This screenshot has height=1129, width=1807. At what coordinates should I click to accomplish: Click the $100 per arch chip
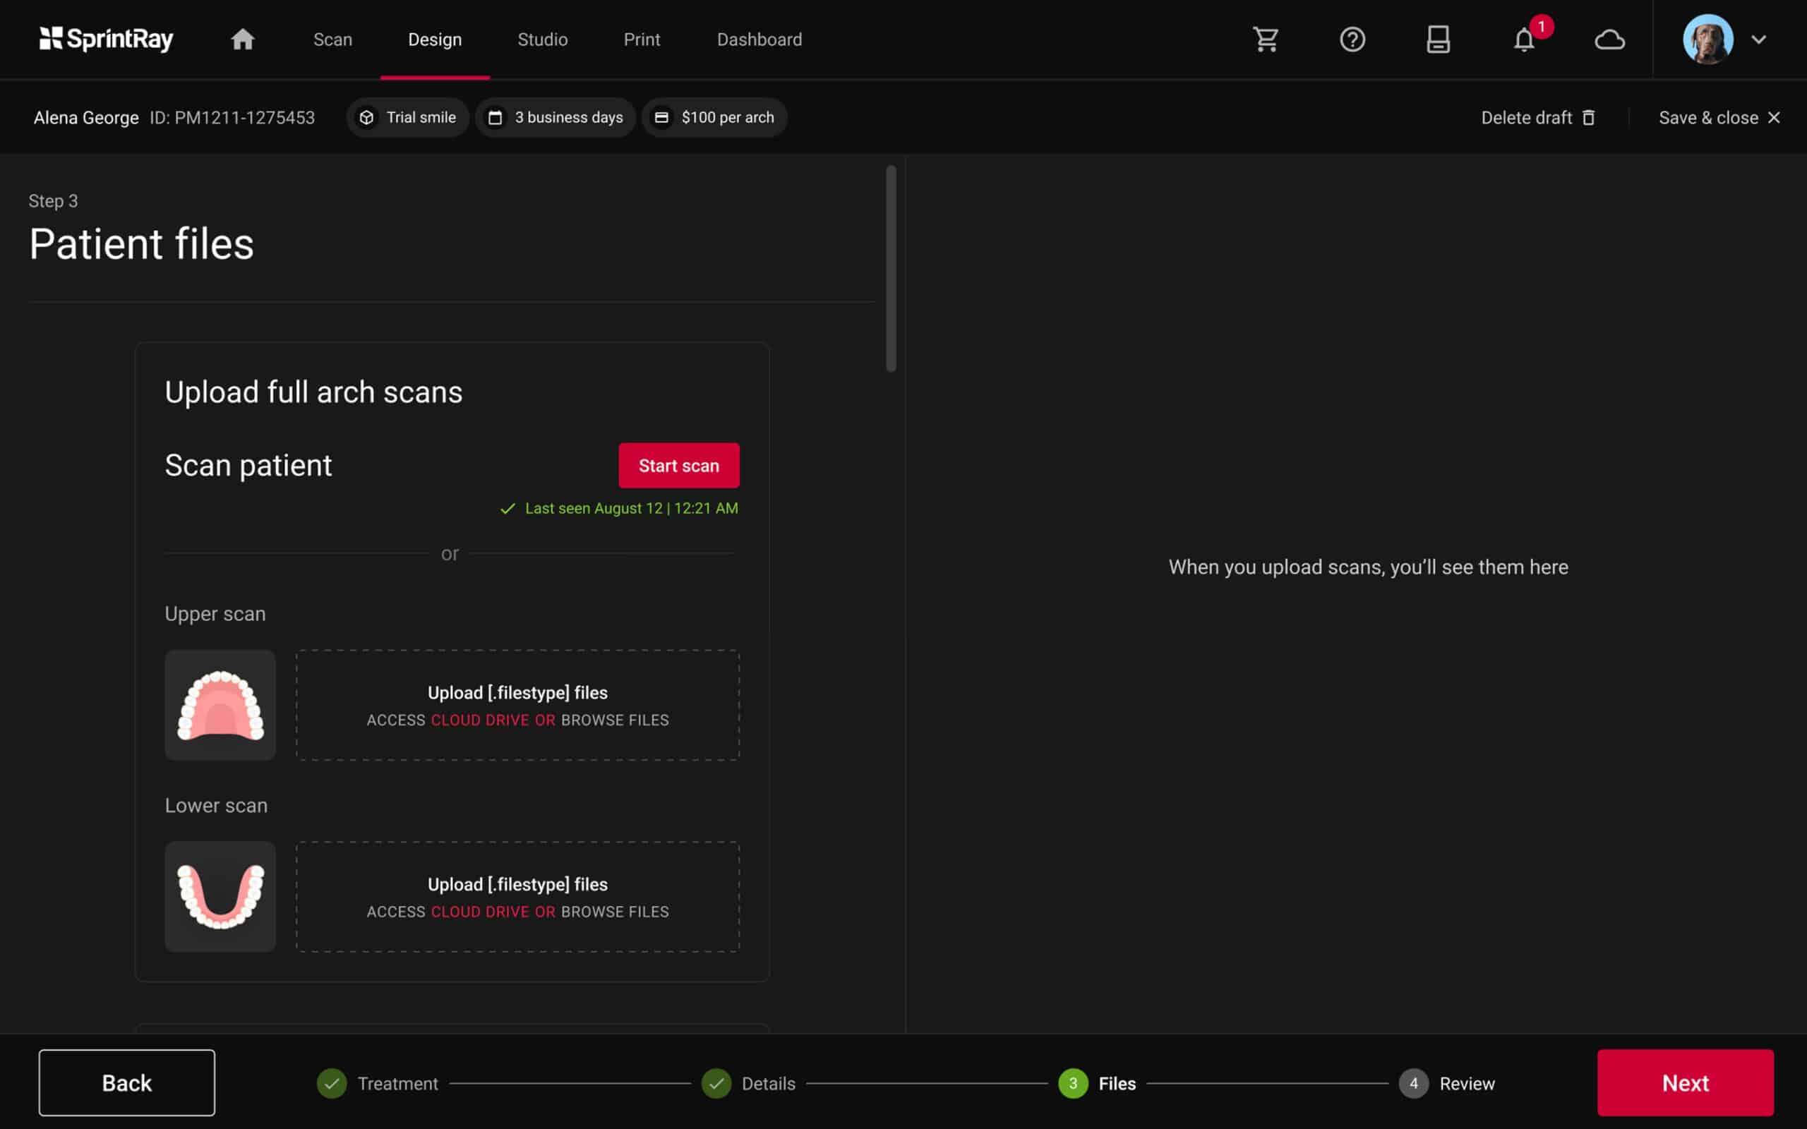pyautogui.click(x=714, y=117)
